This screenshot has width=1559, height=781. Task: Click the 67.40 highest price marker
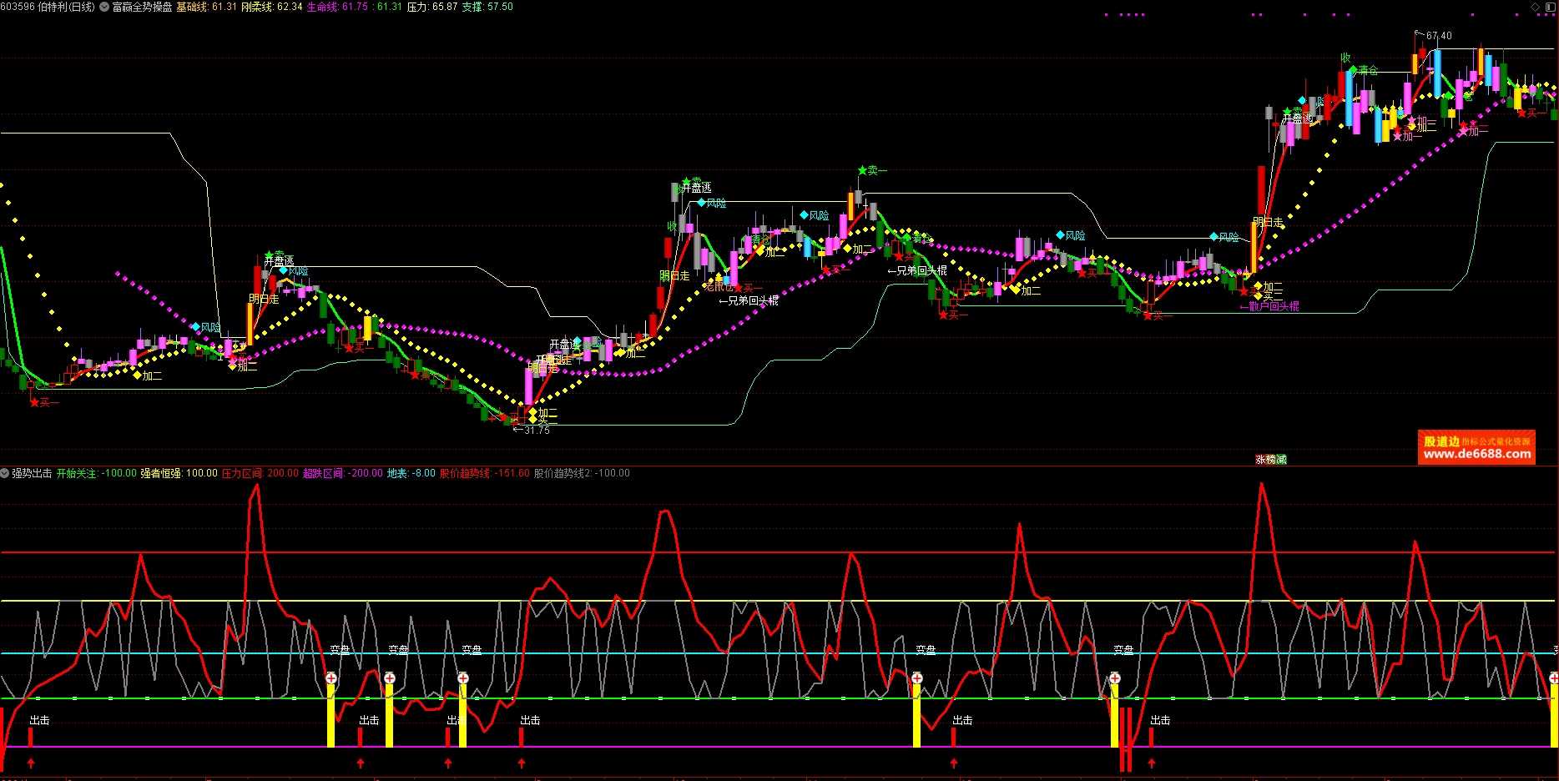pyautogui.click(x=1438, y=36)
